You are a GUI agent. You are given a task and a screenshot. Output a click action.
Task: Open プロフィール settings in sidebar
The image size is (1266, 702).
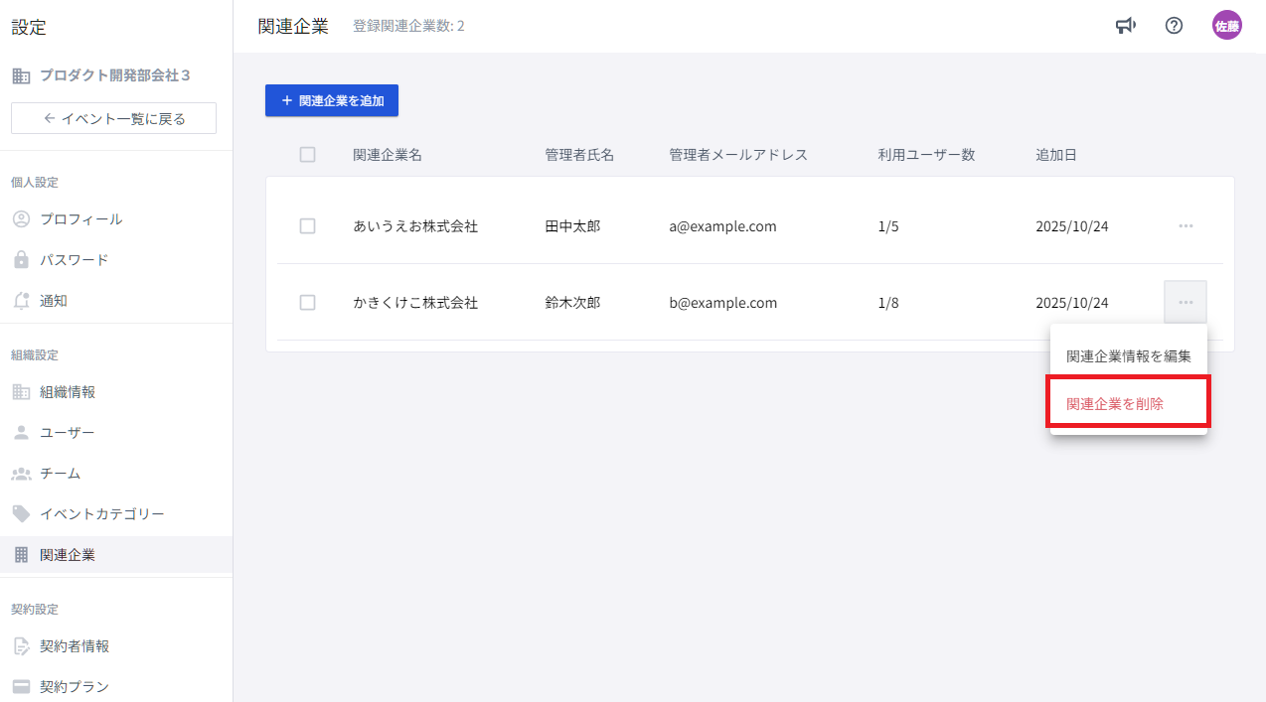click(x=80, y=219)
